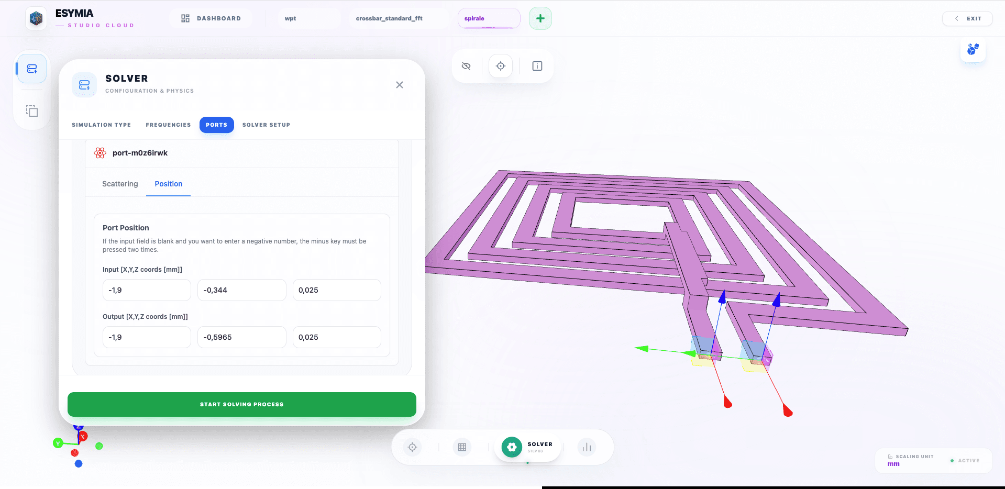
Task: Click the Scaling Unit mm indicator
Action: (910, 460)
